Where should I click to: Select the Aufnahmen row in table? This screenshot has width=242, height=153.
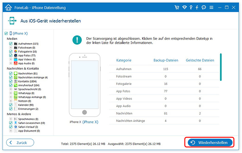click(x=164, y=69)
